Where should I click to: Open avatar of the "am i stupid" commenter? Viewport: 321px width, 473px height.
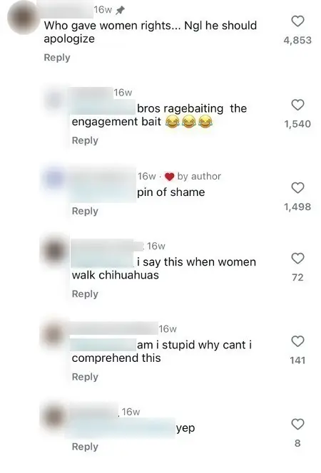(x=54, y=333)
